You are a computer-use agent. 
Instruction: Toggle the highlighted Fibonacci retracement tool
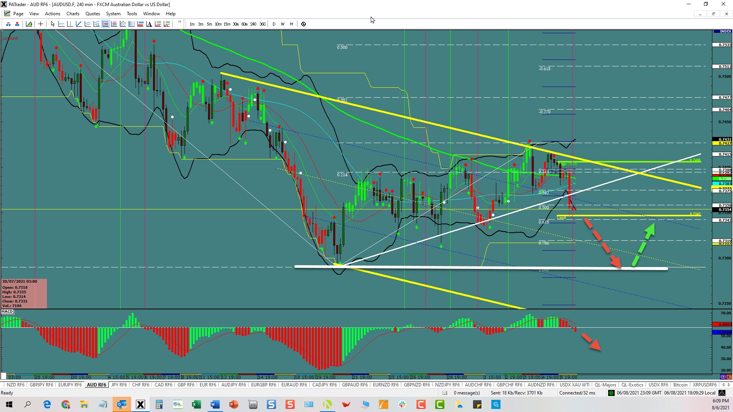pos(105,24)
